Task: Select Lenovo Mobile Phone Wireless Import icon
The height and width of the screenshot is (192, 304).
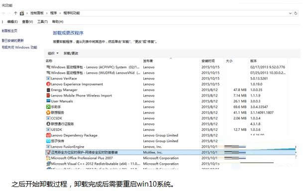Action: point(48,96)
